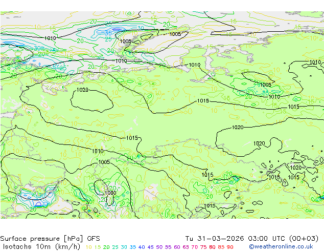The image size is (324, 251).
Task: Click the red 90 value in the legend
Action: click(230, 247)
